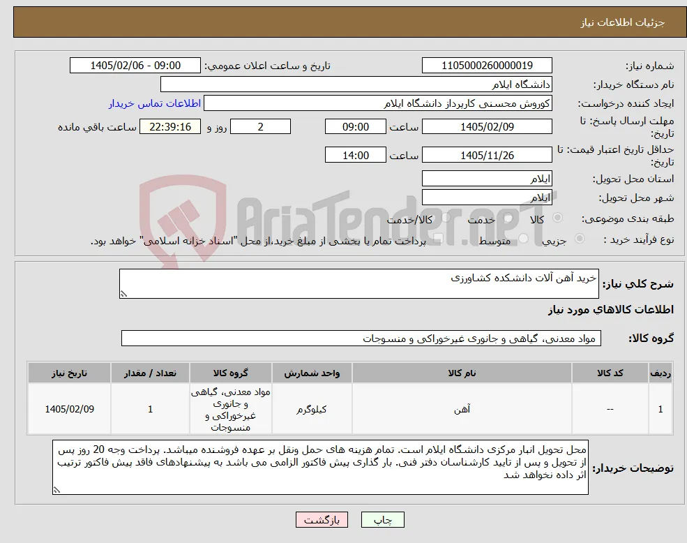Click the بازگشت (back) button
Screen dimensions: 687x543
pyautogui.click(x=322, y=520)
